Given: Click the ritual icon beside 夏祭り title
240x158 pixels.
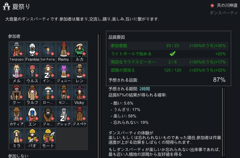Looking at the screenshot, I should (x=7, y=7).
